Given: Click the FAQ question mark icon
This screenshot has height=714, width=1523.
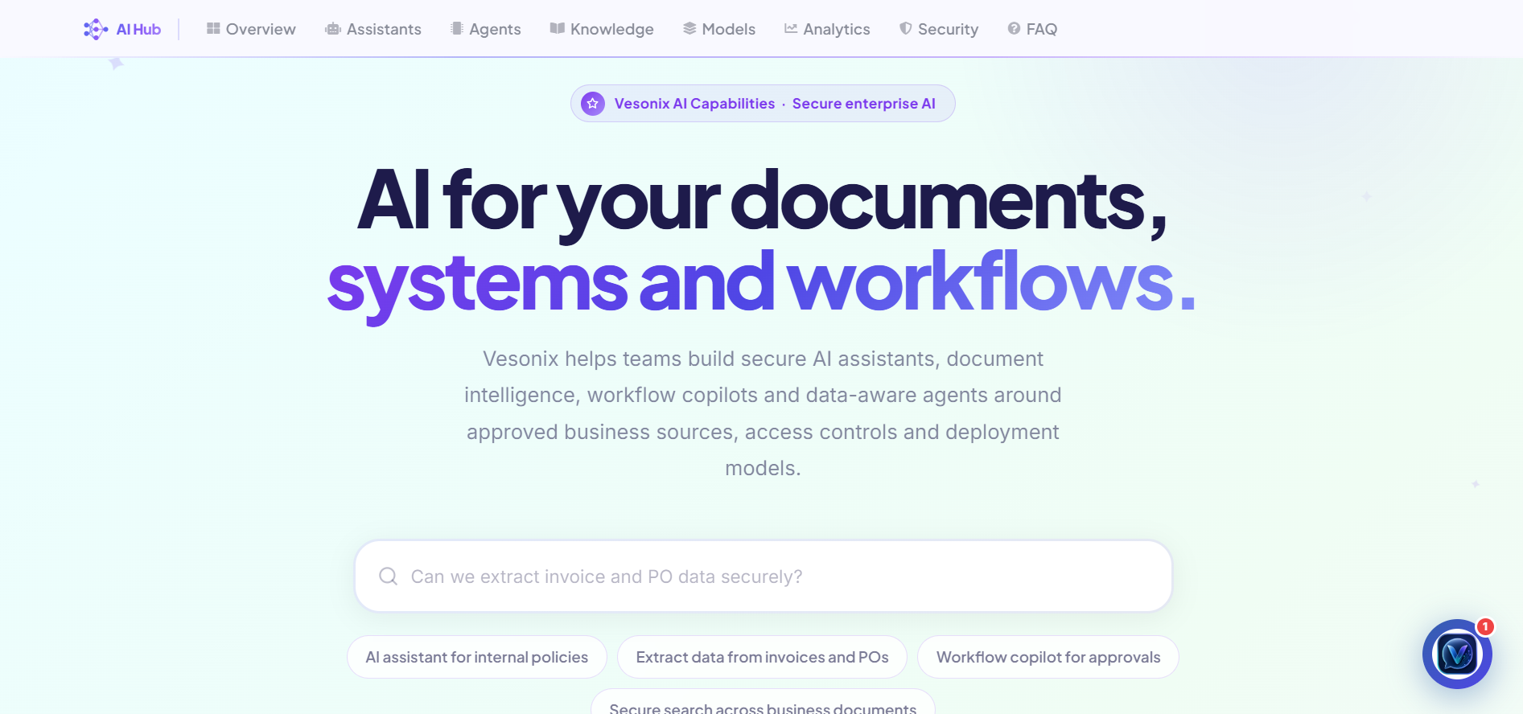Looking at the screenshot, I should point(1014,29).
